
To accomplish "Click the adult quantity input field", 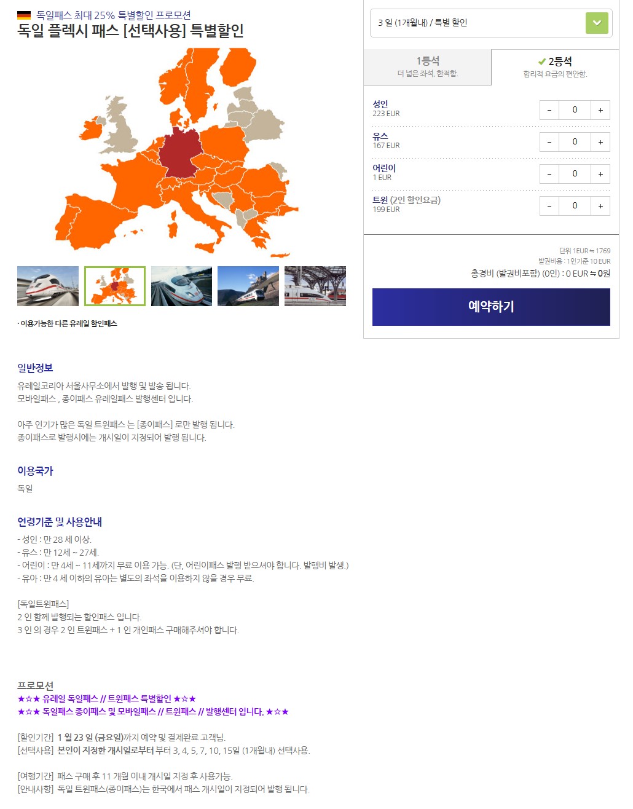I will [x=575, y=110].
